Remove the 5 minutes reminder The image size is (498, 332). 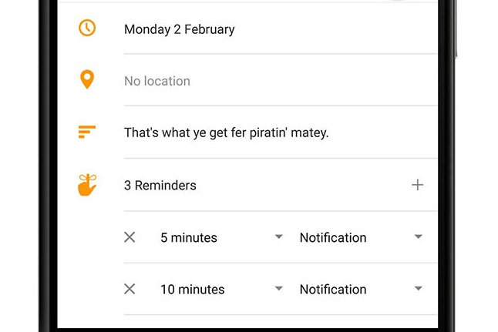point(130,237)
